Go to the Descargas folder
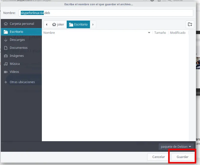 click(21, 40)
